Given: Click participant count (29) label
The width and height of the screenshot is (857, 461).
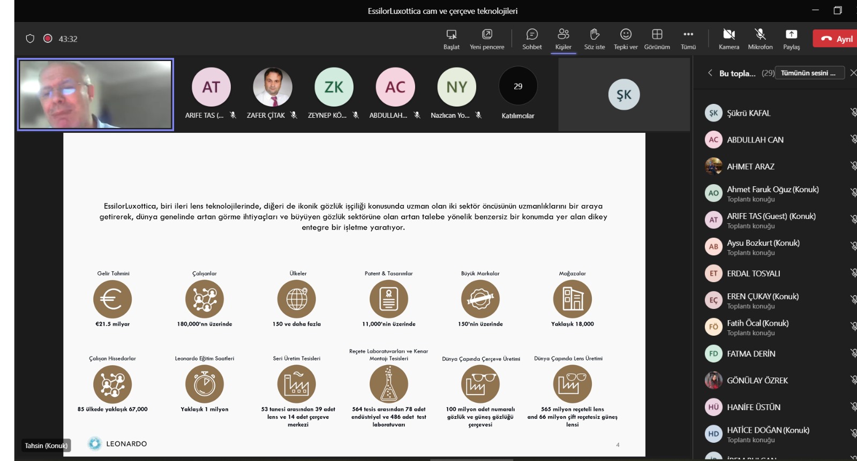Looking at the screenshot, I should [x=768, y=73].
